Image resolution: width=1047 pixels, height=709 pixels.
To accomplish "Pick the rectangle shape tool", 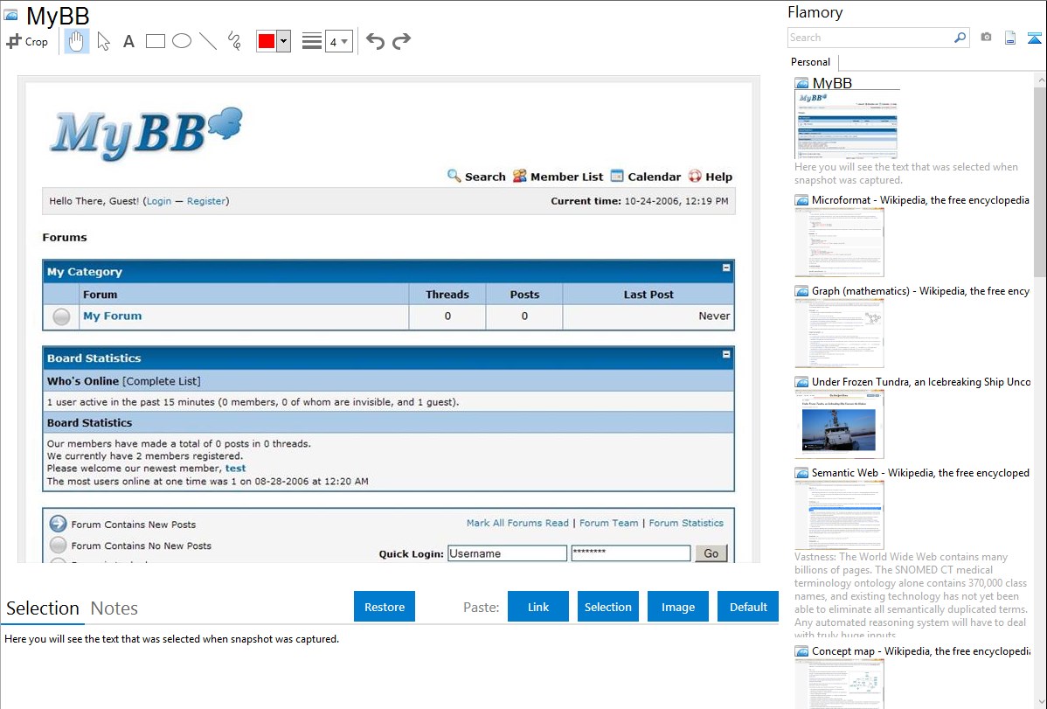I will (x=156, y=41).
